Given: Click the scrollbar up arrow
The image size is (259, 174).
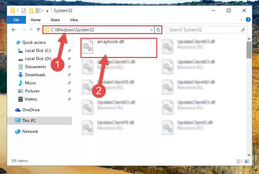Looking at the screenshot, I should click(249, 39).
